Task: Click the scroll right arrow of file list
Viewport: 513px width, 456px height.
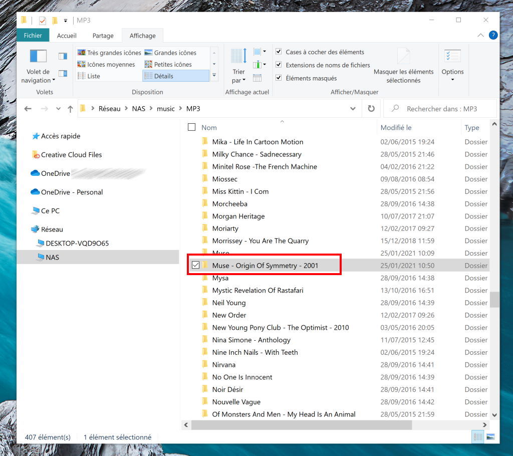Action: point(485,425)
